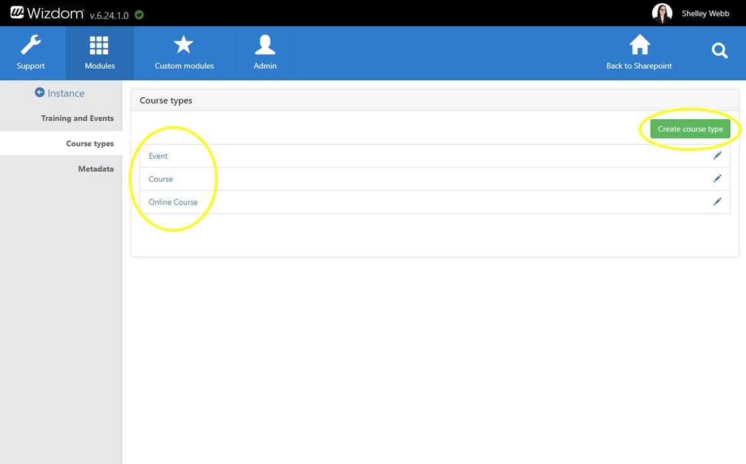Open the Modules grid icon
Viewport: 746px width, 464px height.
pos(99,46)
